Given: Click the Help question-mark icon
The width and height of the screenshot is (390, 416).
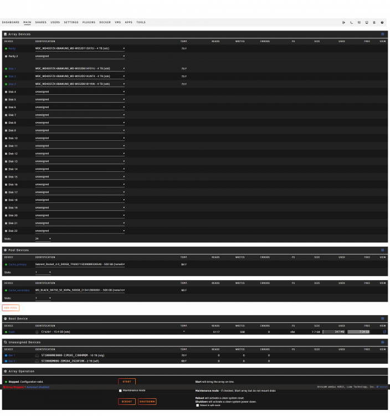Looking at the screenshot, I should (x=382, y=23).
